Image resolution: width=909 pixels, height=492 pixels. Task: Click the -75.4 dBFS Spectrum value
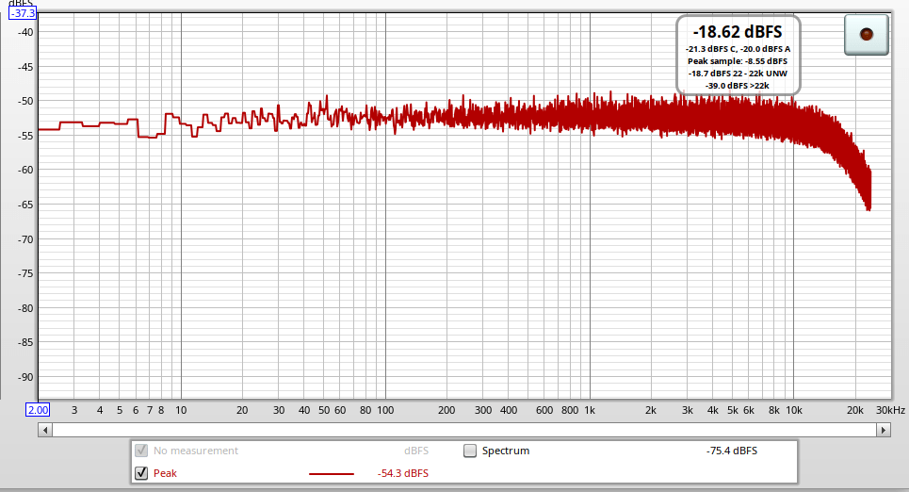tap(732, 451)
